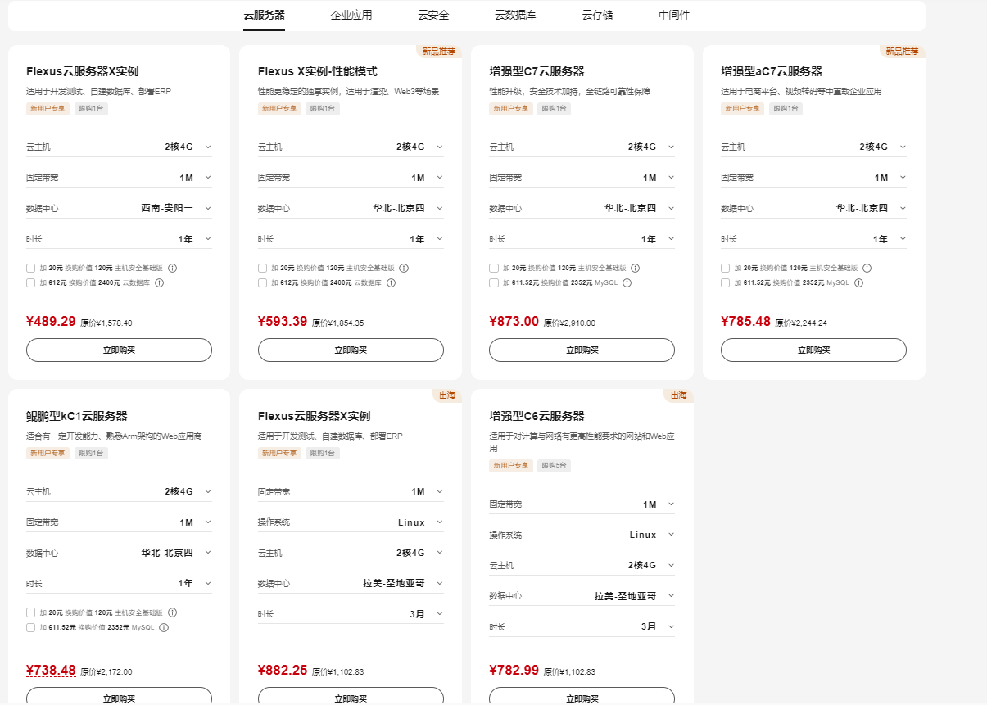987x705 pixels.
Task: Open 云主机 2核4G dropdown in 增强型C6 card
Action: click(x=582, y=565)
